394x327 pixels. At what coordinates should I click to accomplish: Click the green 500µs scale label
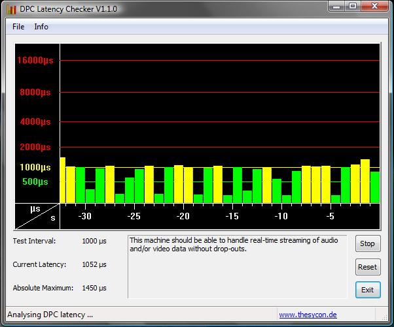click(x=35, y=181)
